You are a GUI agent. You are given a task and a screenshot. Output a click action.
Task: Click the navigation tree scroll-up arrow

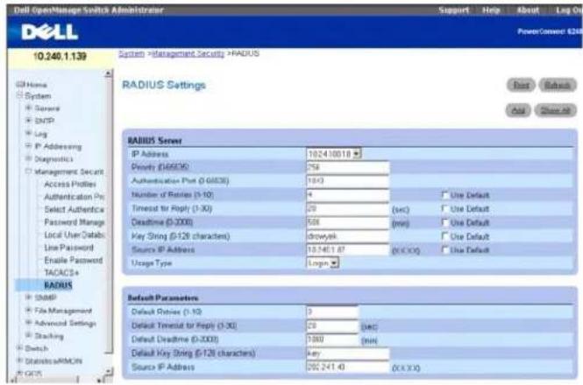tap(108, 73)
